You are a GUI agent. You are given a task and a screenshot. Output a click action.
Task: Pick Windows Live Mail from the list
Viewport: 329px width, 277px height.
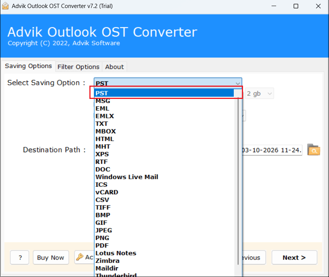[164, 177]
